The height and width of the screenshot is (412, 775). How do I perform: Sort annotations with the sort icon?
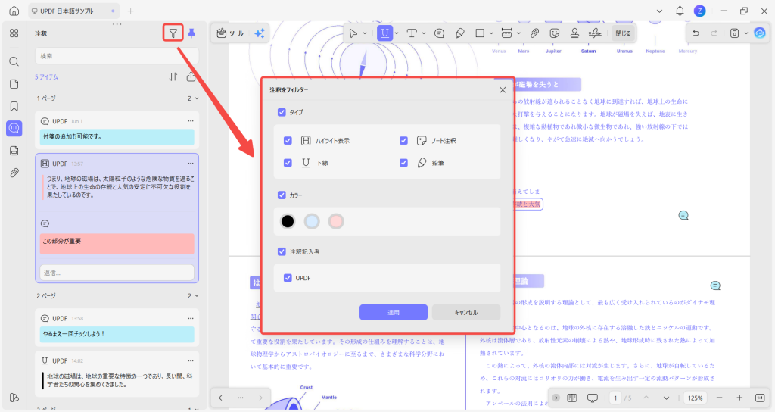[x=173, y=76]
